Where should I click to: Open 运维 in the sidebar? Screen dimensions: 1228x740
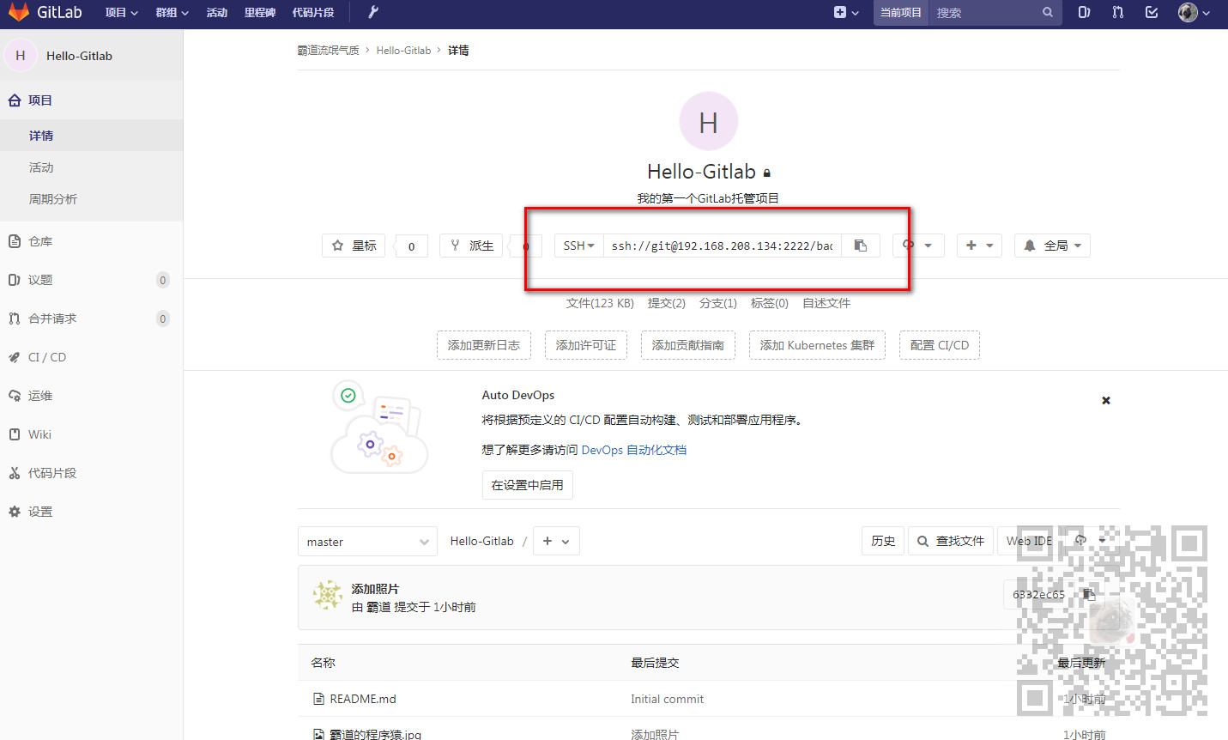[x=91, y=396]
